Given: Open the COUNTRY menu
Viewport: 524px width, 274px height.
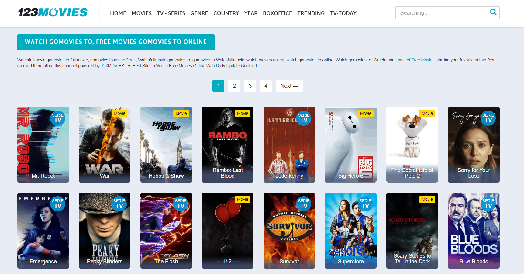Looking at the screenshot, I should (226, 13).
